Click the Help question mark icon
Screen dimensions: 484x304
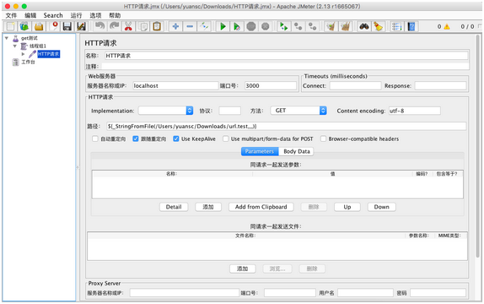(411, 26)
